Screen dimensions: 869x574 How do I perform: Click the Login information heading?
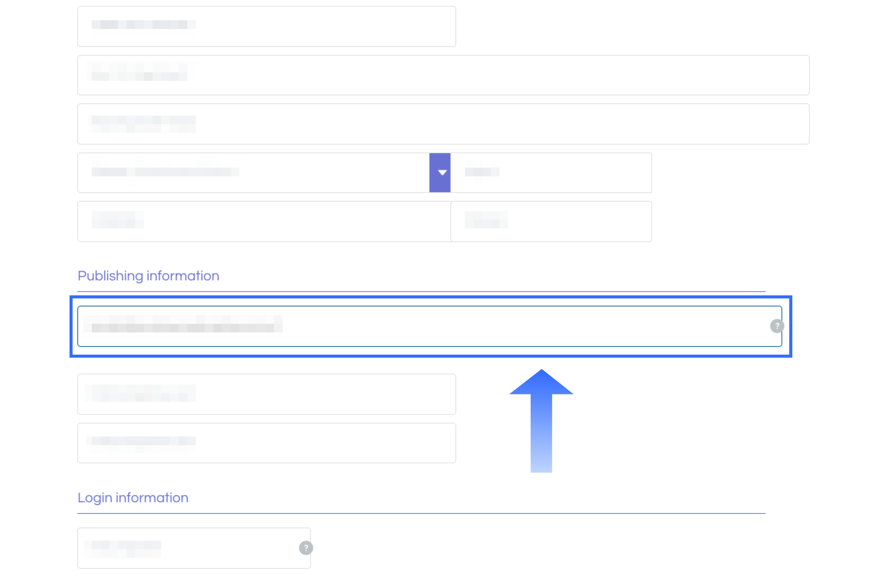(133, 497)
